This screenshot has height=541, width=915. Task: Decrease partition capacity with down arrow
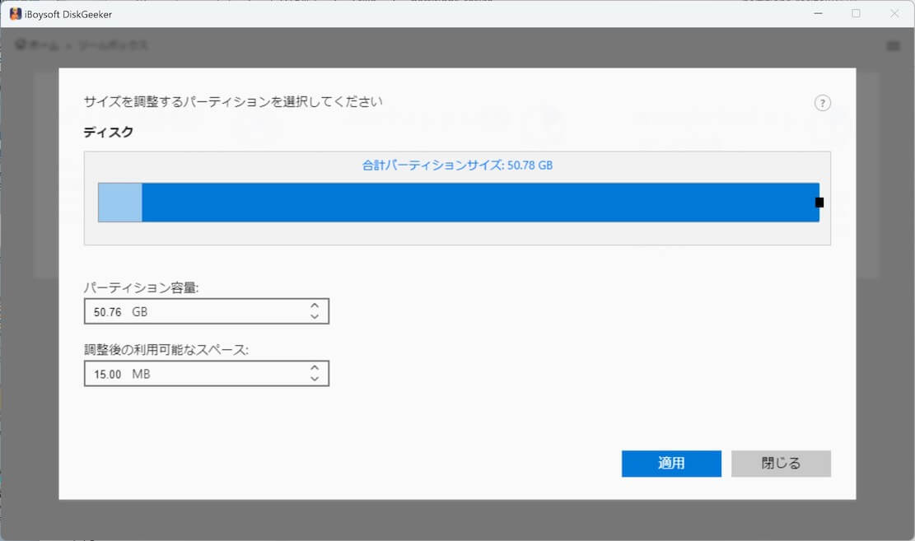point(315,316)
